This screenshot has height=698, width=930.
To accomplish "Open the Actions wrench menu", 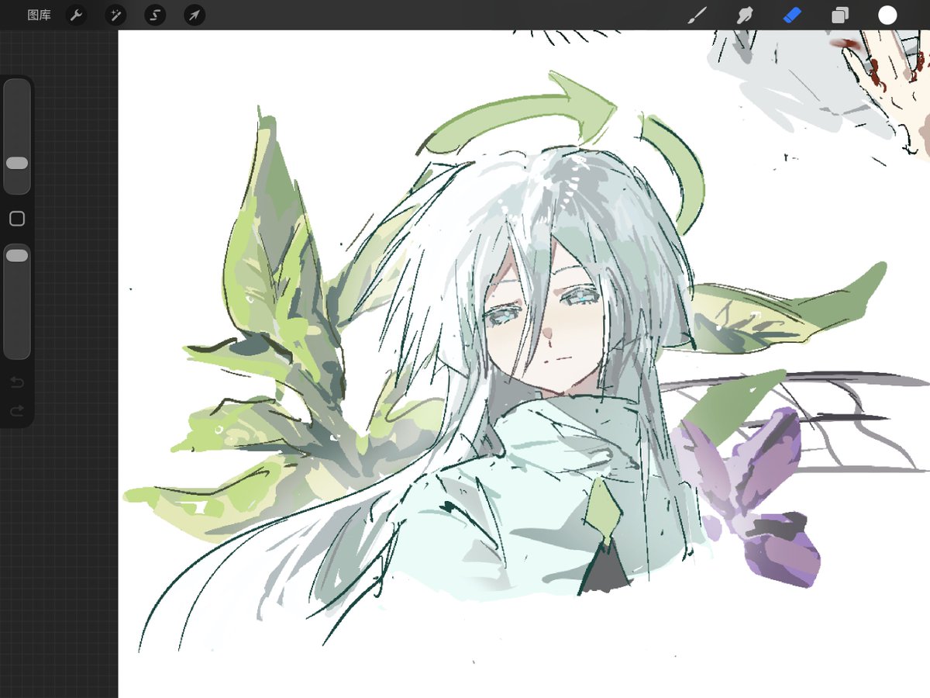I will [x=76, y=15].
